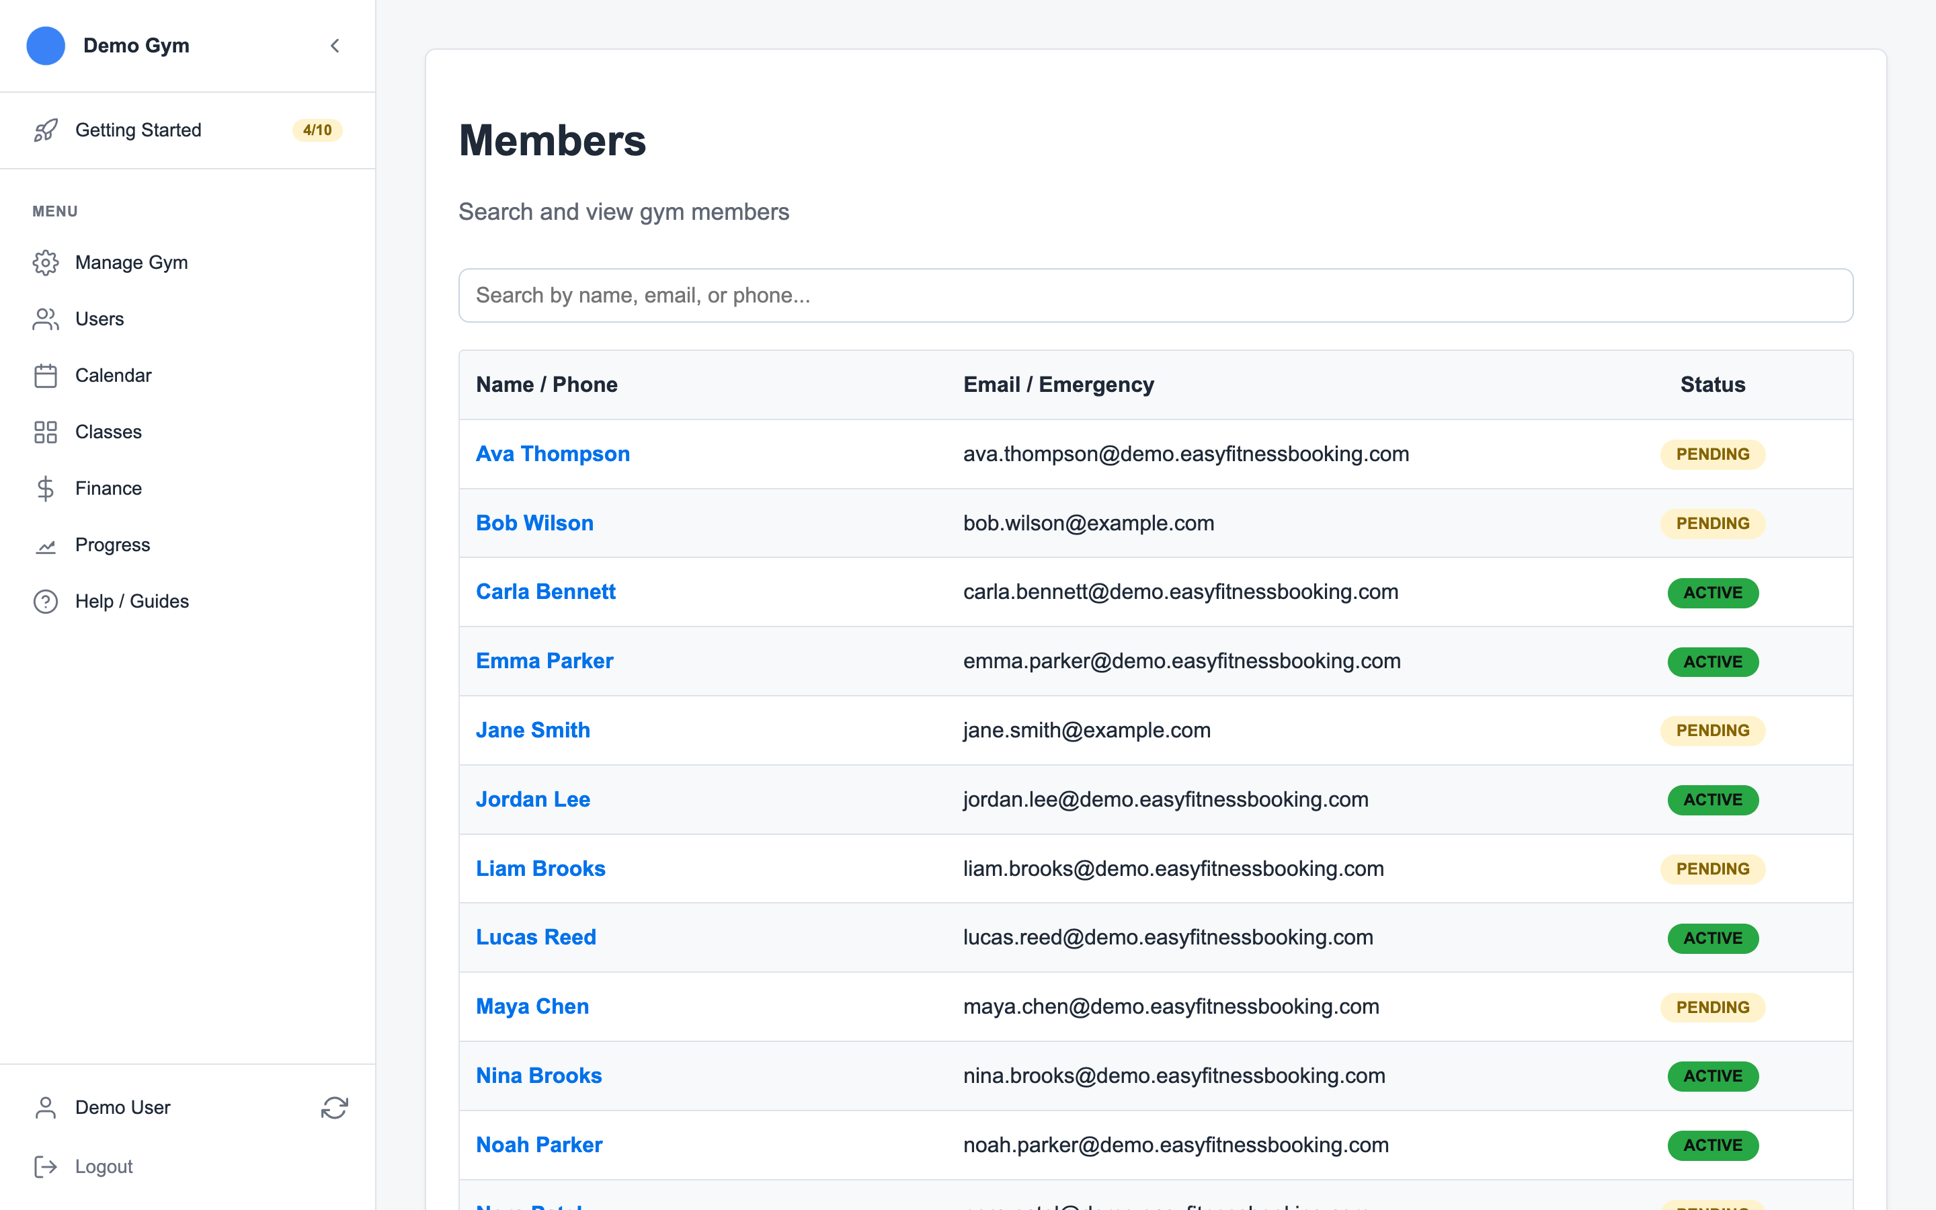This screenshot has height=1210, width=1936.
Task: Focus the member search field
Action: (x=1155, y=295)
